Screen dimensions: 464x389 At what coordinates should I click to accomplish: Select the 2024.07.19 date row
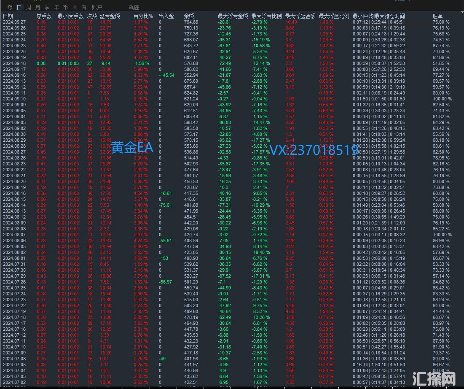(x=14, y=312)
